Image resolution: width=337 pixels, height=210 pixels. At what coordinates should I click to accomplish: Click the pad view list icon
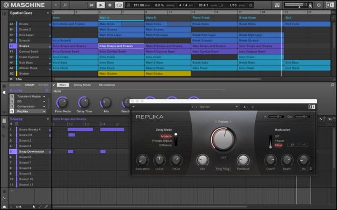tap(4, 120)
